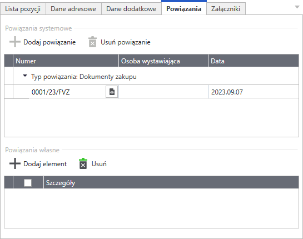Image resolution: width=303 pixels, height=239 pixels.
Task: Select the Załączniki tab
Action: (226, 9)
